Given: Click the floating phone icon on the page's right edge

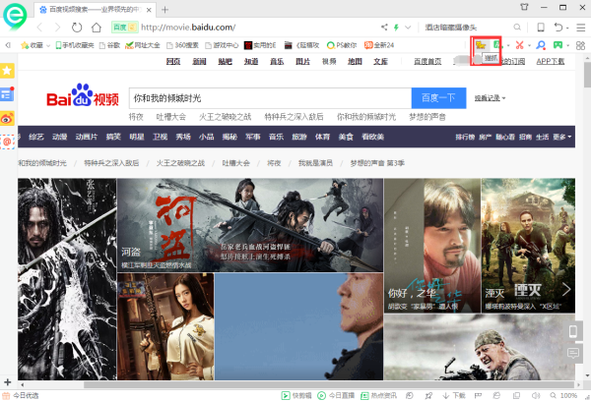Looking at the screenshot, I should tap(573, 331).
